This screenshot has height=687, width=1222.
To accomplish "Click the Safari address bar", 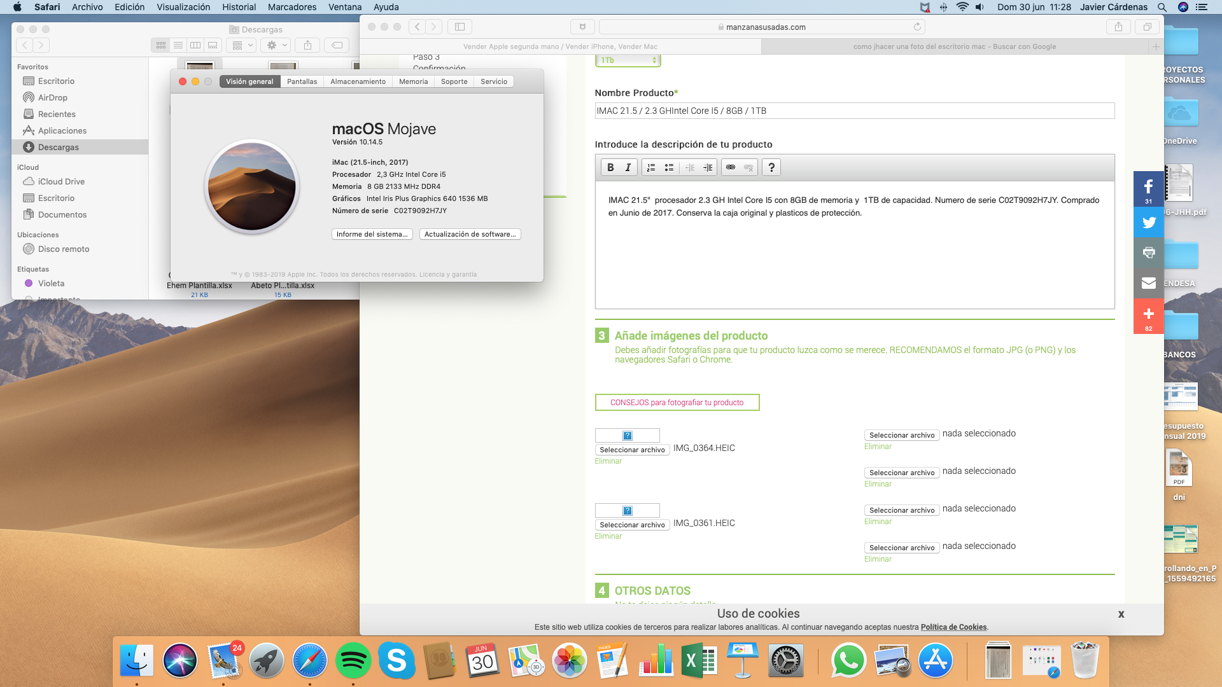I will 762,27.
